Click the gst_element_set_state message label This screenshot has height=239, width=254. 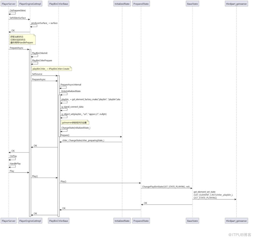tap(213, 195)
